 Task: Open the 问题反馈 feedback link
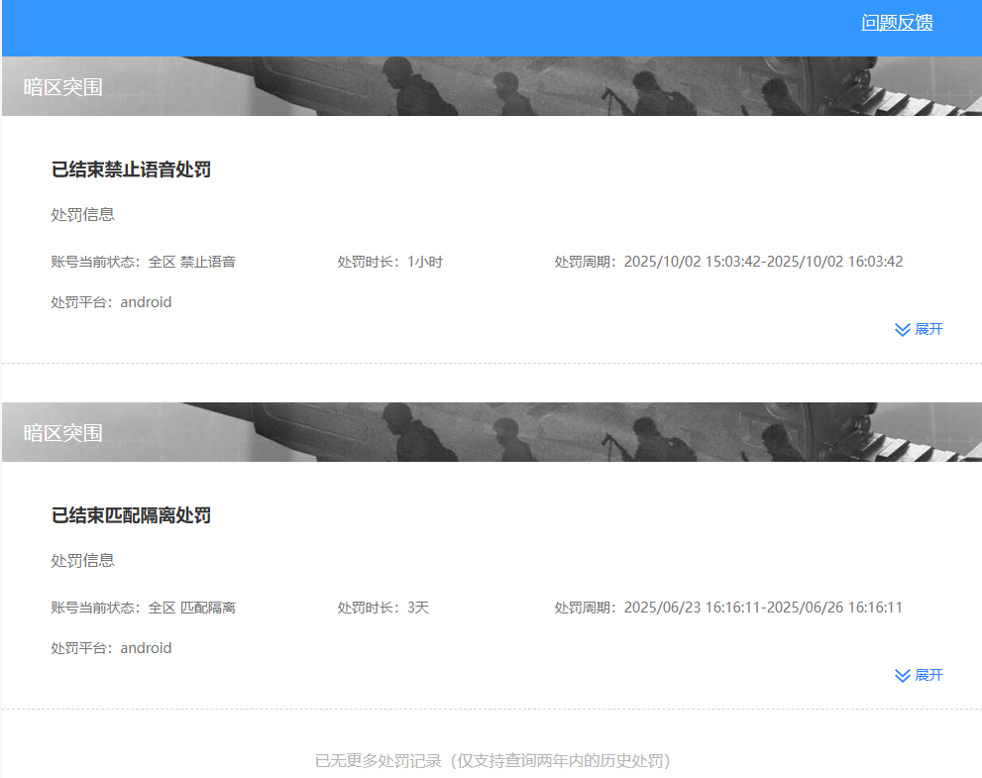pyautogui.click(x=896, y=22)
